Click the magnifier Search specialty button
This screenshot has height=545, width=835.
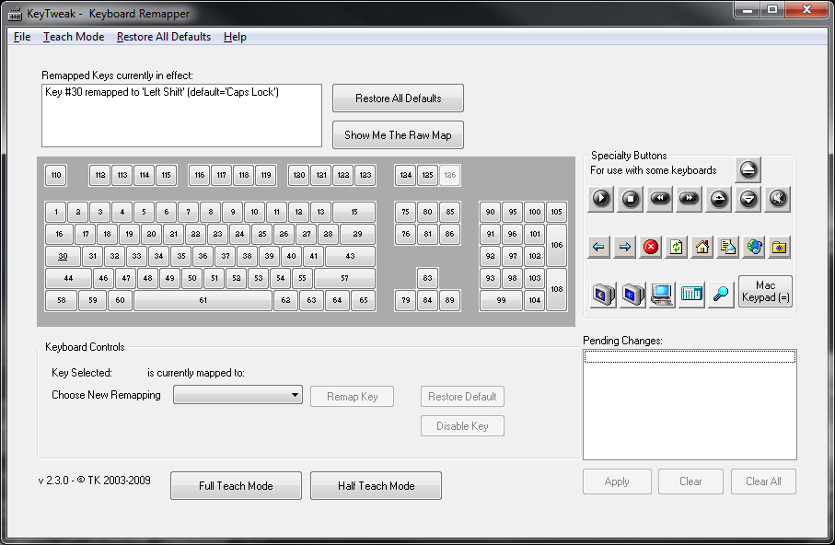coord(721,295)
